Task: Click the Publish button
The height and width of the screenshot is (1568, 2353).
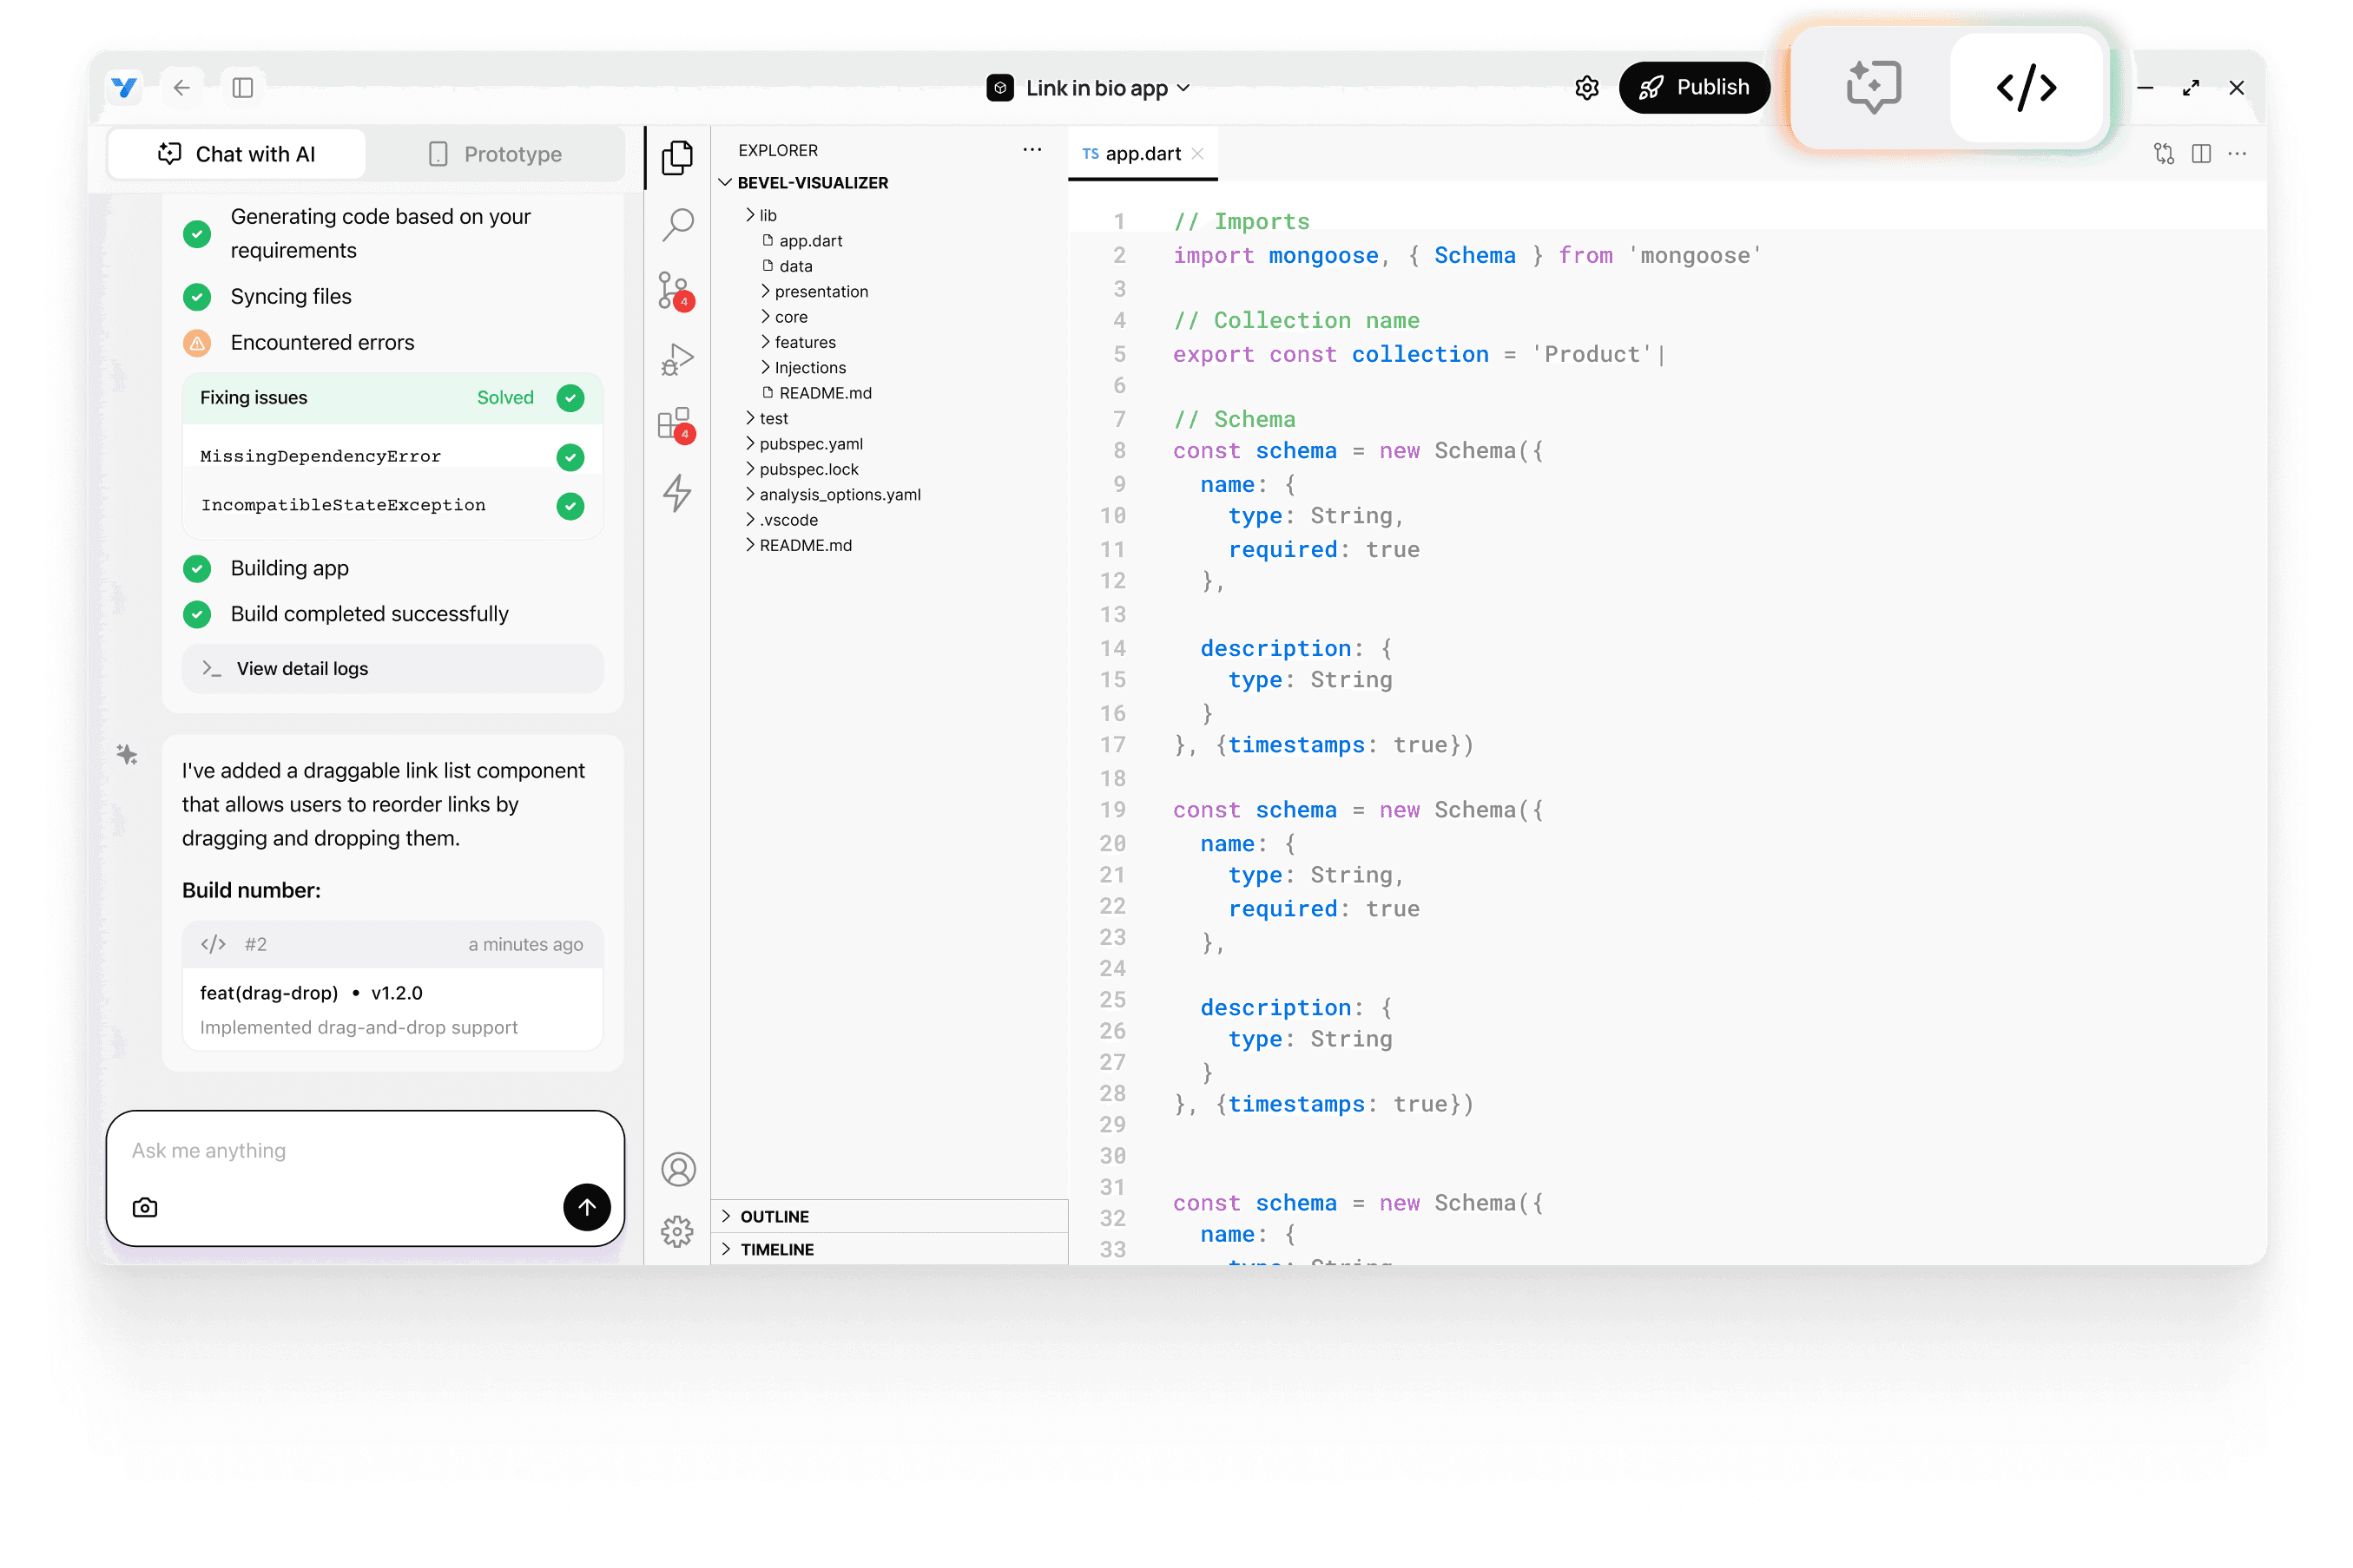Action: 1694,88
